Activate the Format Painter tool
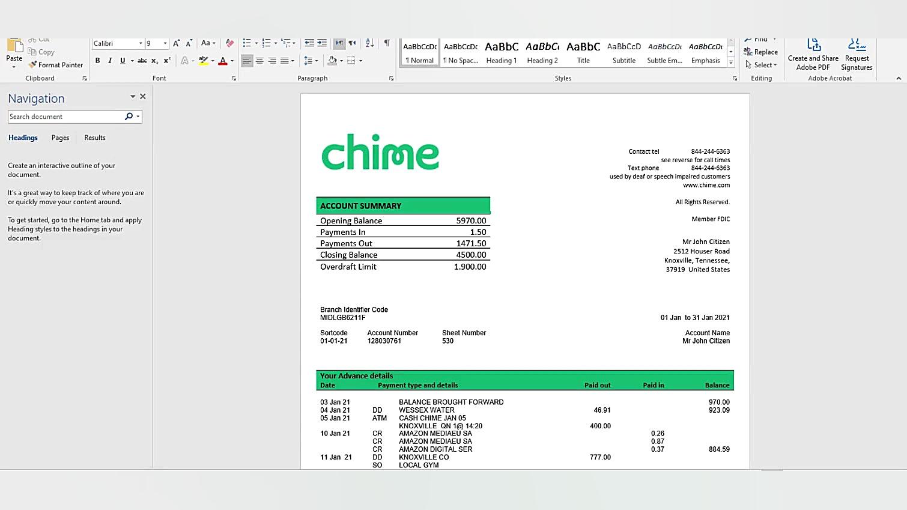Image resolution: width=907 pixels, height=510 pixels. [56, 65]
